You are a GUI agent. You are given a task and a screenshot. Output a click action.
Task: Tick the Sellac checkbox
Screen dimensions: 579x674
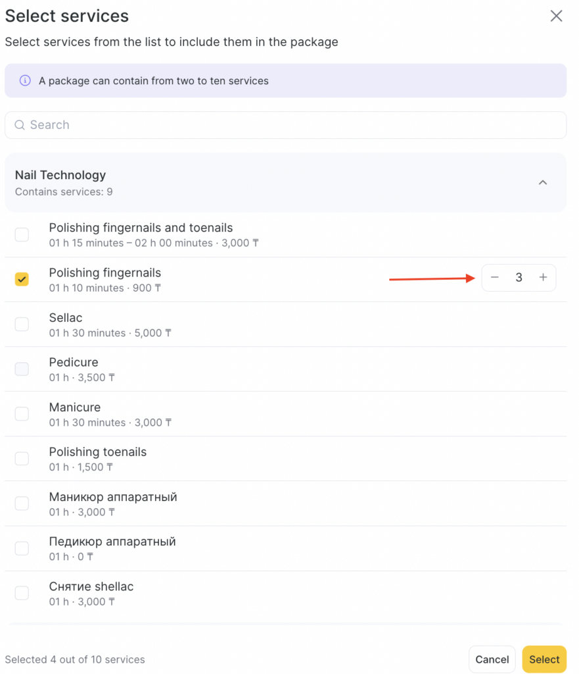(22, 324)
